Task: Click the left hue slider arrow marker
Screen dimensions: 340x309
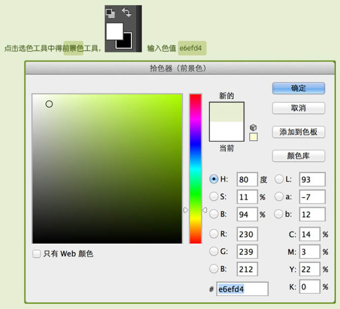Action: pos(186,210)
